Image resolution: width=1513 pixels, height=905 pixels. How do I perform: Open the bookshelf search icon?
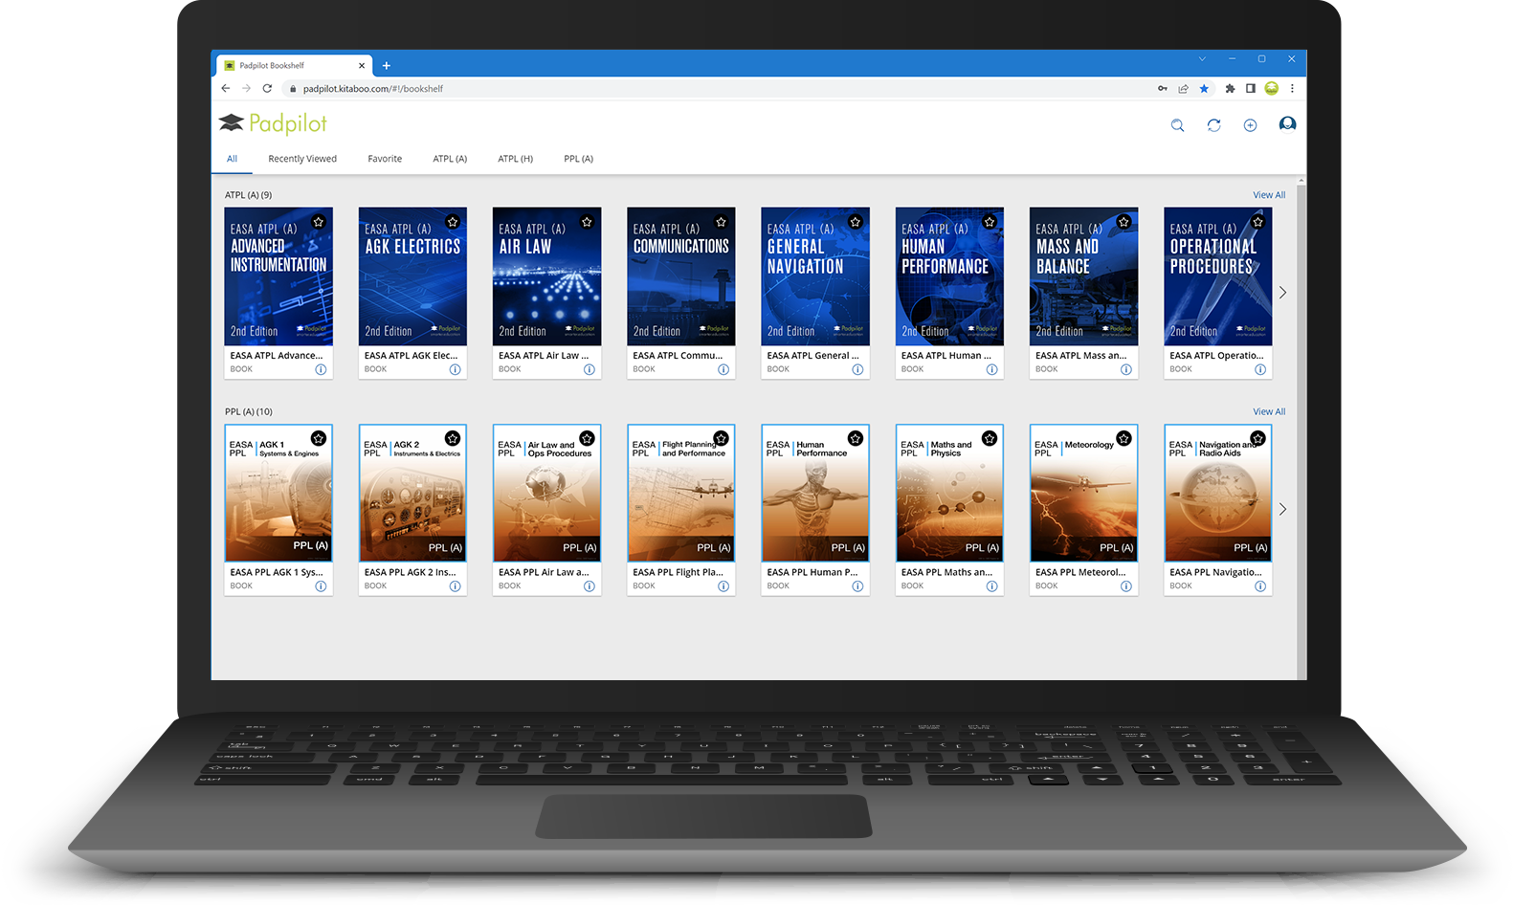coord(1177,125)
